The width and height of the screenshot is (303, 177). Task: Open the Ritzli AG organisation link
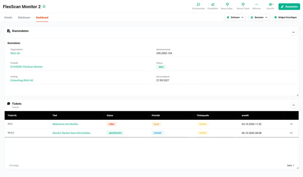(15, 53)
